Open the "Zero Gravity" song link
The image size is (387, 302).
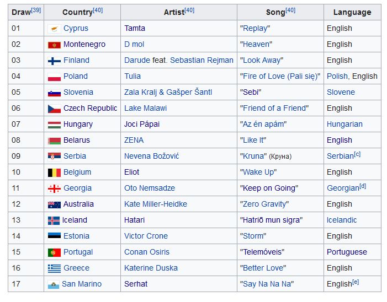coord(264,204)
